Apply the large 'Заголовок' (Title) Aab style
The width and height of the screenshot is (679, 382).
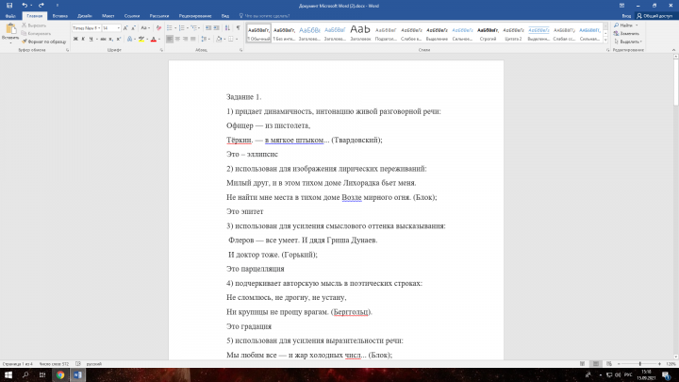(x=360, y=33)
